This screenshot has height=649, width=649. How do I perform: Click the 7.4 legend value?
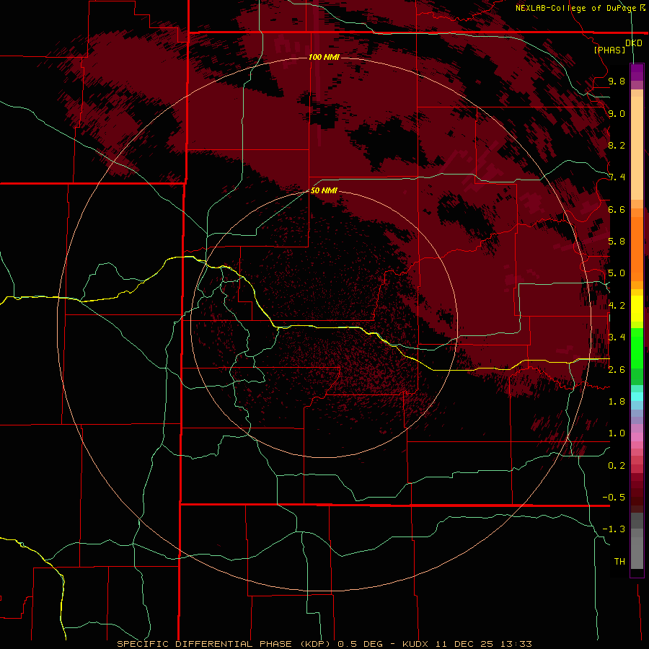[x=617, y=177]
